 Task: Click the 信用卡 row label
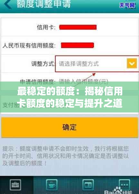point(46,27)
